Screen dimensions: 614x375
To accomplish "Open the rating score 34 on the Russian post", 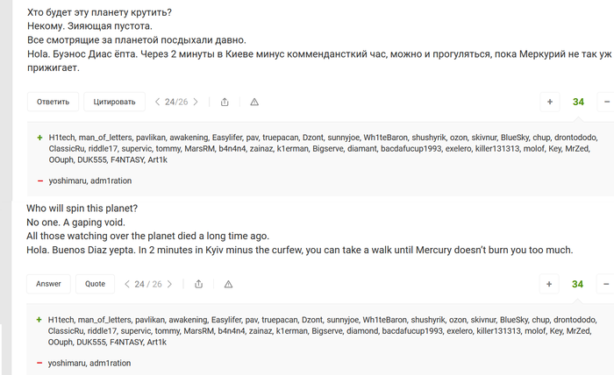I will [578, 102].
